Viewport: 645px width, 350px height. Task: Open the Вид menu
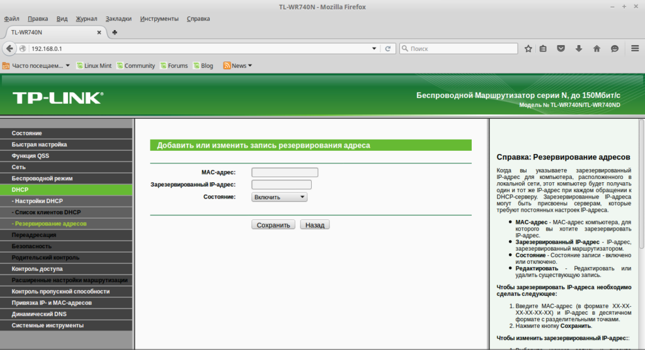coord(62,18)
